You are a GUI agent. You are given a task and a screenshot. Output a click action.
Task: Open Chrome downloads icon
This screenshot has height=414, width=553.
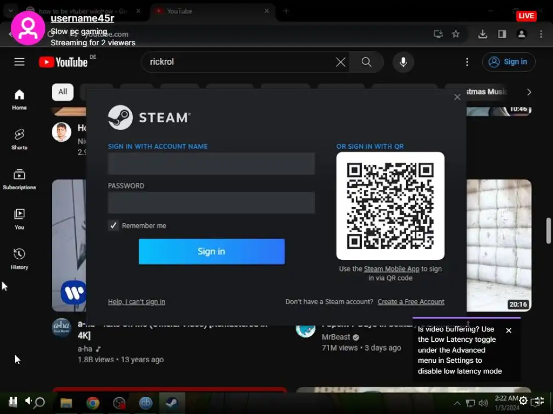(x=482, y=34)
